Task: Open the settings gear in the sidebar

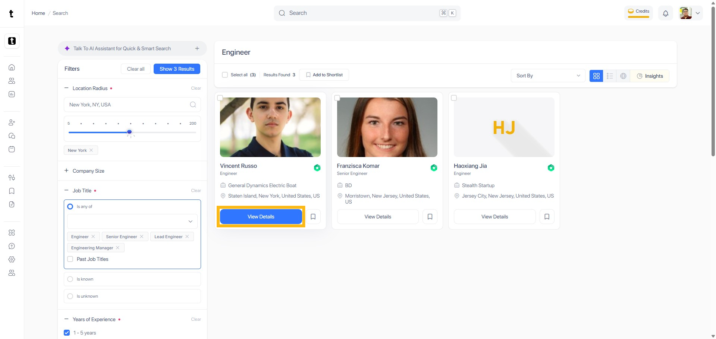Action: 12,259
